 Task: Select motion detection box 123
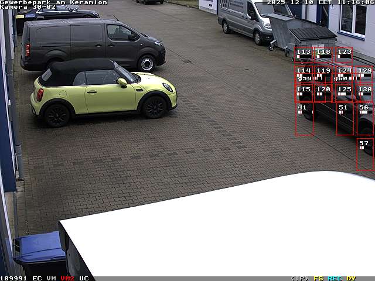344,55
